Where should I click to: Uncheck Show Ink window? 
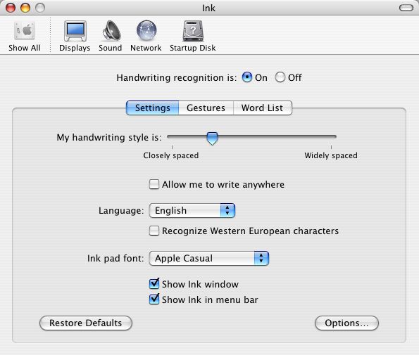[154, 284]
